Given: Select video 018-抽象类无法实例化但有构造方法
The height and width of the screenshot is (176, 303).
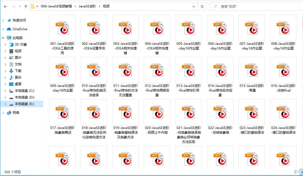Looking at the screenshot, I should coord(94,119).
